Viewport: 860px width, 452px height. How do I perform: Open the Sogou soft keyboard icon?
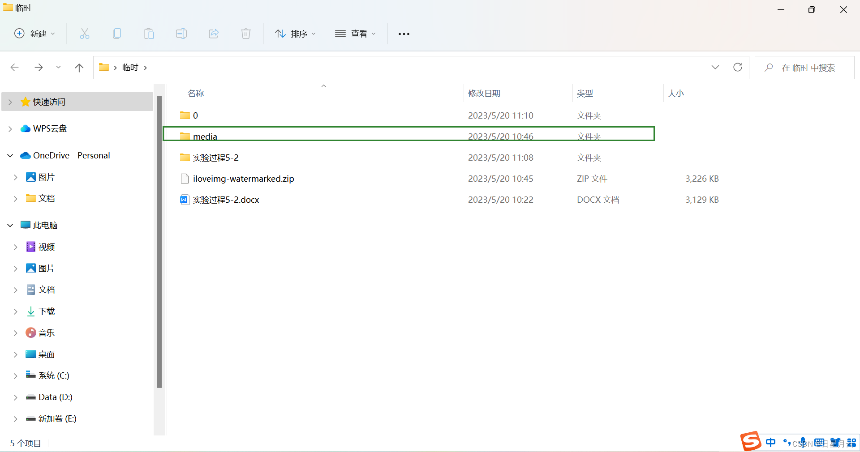coord(819,443)
